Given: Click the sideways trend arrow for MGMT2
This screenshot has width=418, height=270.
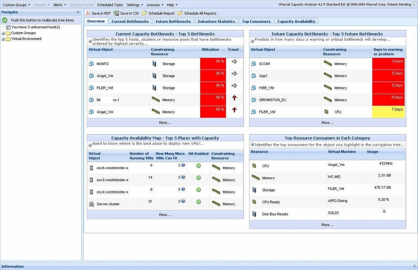Looking at the screenshot, I should 234,61.
